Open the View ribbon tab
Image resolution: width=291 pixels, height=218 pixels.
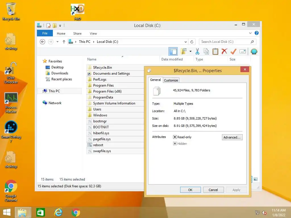93,33
